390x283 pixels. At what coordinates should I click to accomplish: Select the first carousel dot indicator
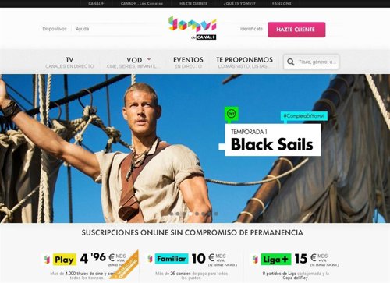click(x=172, y=214)
